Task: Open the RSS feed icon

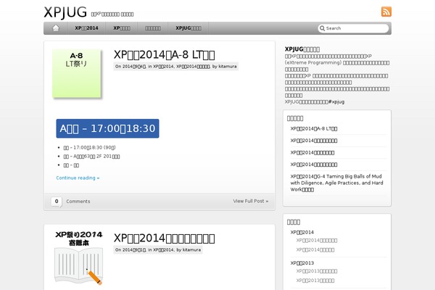Action: [386, 12]
